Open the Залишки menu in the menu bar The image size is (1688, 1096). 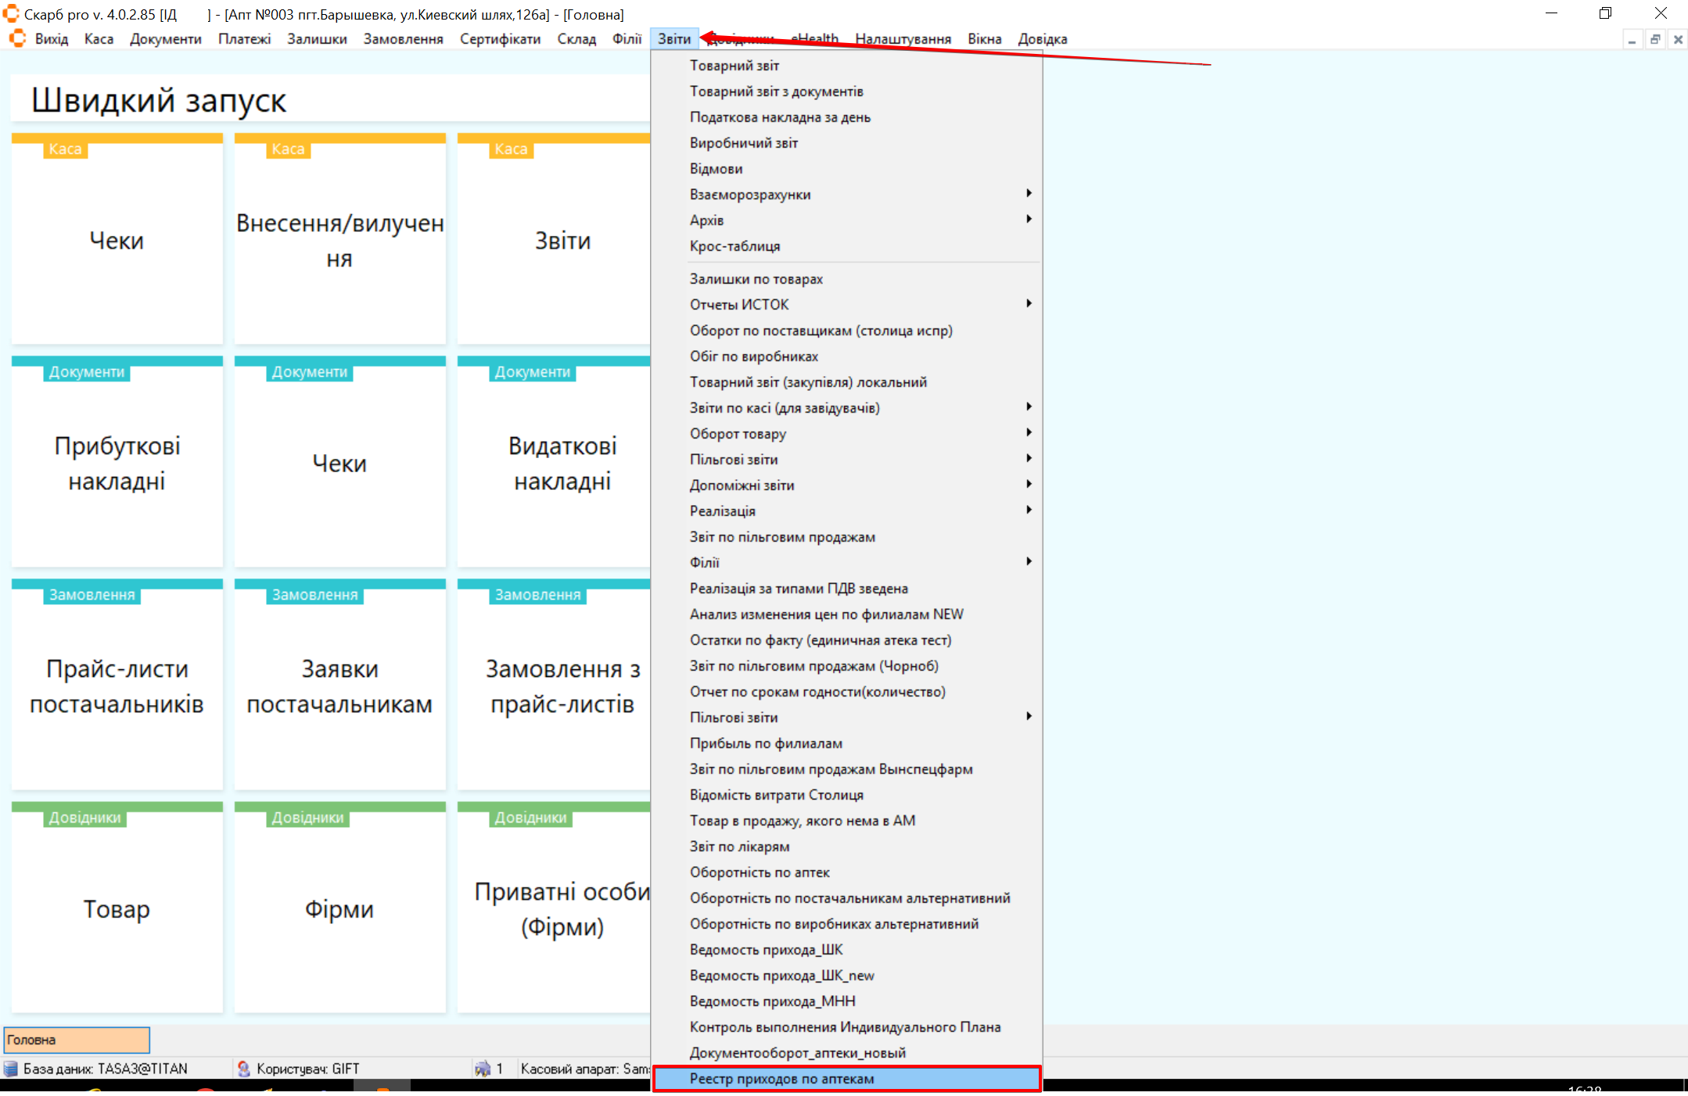317,39
